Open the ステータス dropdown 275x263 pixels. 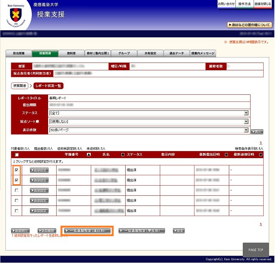(x=149, y=113)
